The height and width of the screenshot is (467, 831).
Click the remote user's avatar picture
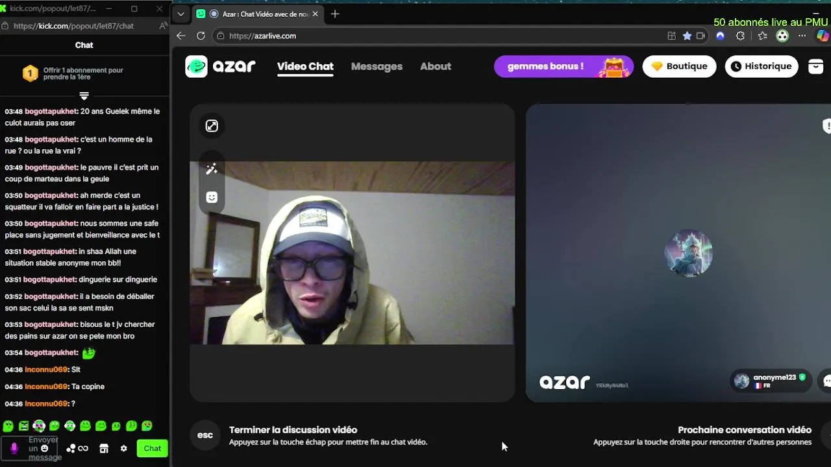[688, 253]
